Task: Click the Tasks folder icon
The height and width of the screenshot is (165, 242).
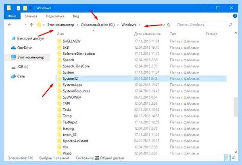Action: click(x=59, y=110)
